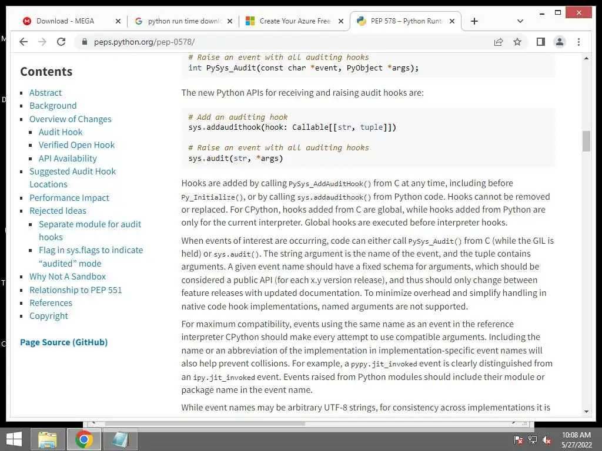Jump to Why Not A Sandbox
The height and width of the screenshot is (451, 602).
pos(68,277)
